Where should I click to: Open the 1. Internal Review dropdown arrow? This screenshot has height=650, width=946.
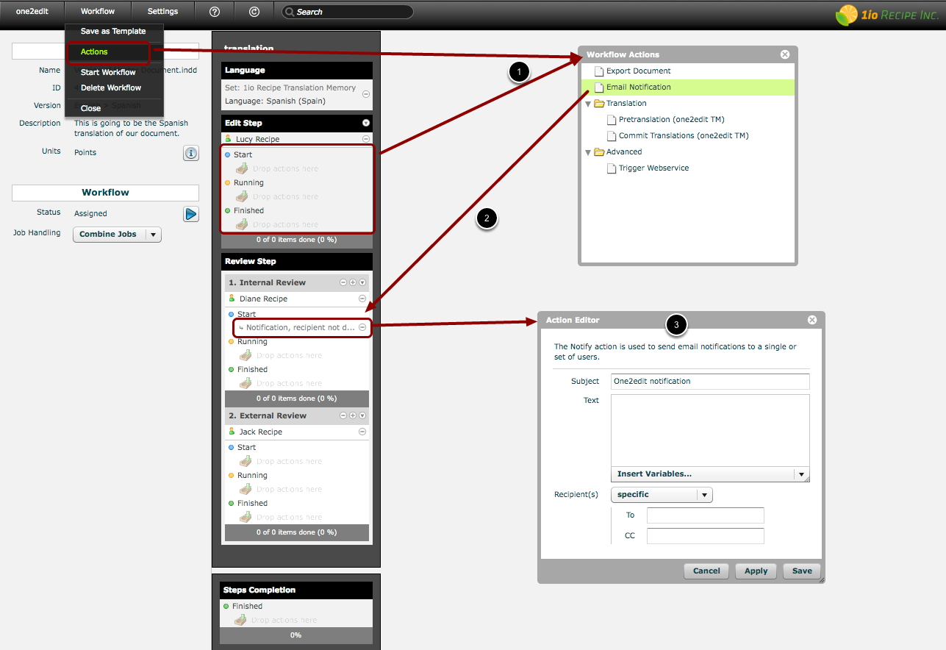coord(362,282)
